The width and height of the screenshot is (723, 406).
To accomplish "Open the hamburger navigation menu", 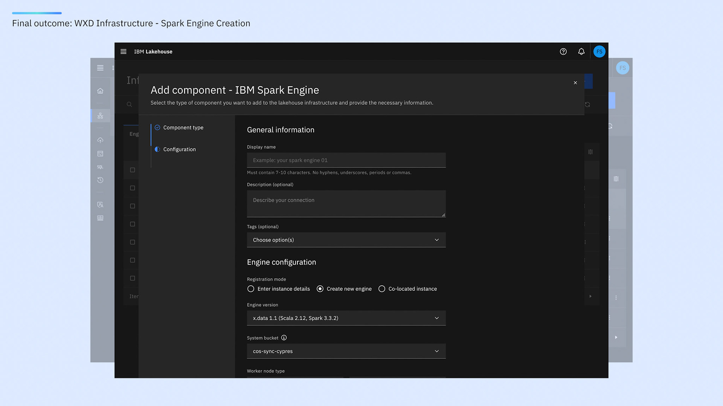I will (123, 52).
